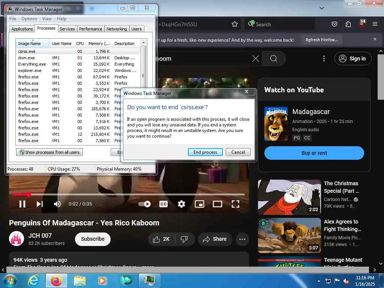Open the Pocket save icon in Firefox toolbar

click(x=334, y=24)
